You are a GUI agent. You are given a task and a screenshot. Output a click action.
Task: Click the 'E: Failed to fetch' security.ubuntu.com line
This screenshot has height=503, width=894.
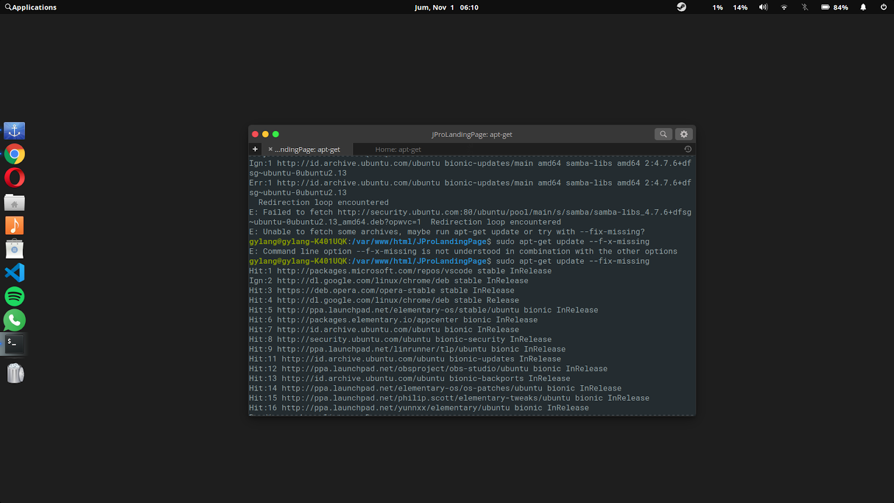(x=470, y=217)
